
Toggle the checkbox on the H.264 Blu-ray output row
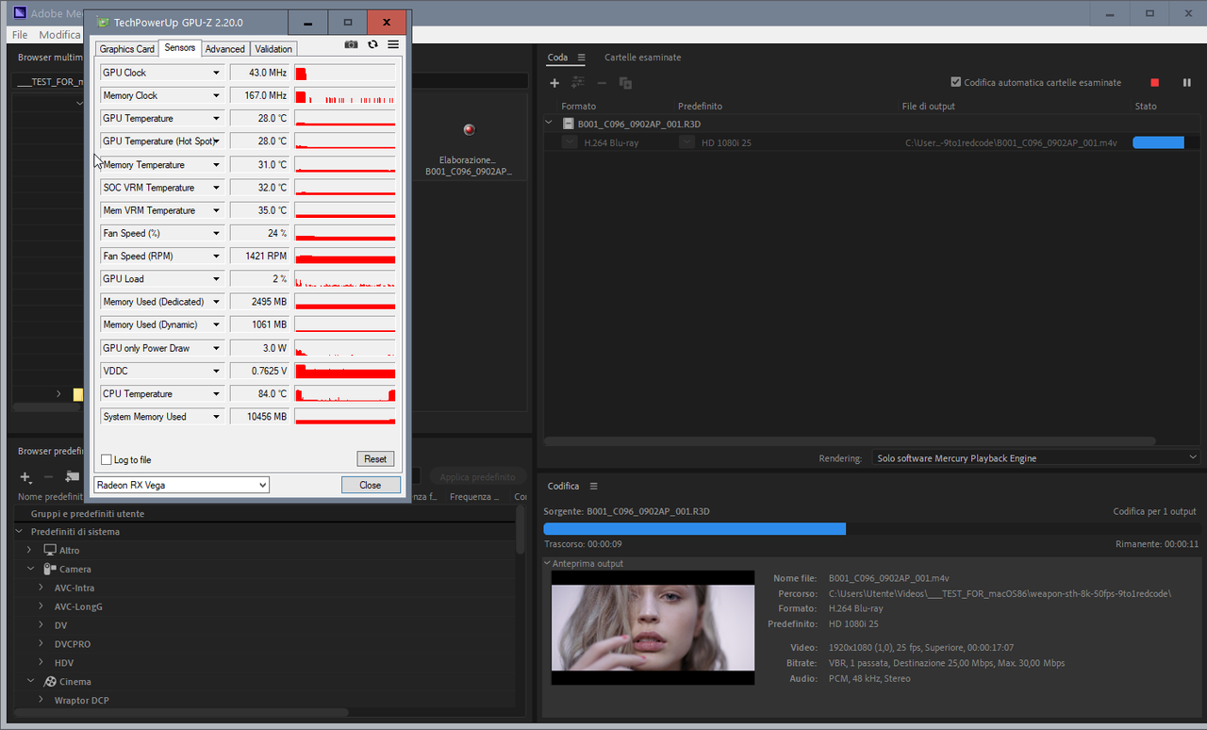tap(569, 141)
